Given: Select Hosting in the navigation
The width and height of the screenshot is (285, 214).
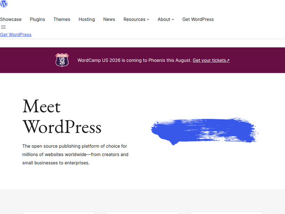Looking at the screenshot, I should coord(87,19).
